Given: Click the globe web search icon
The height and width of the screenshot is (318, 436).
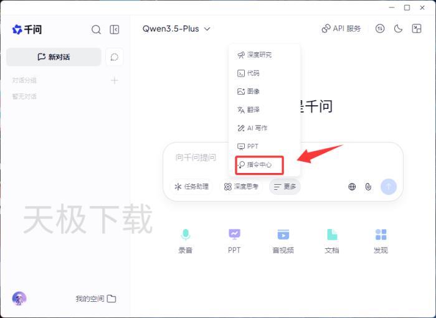Looking at the screenshot, I should [352, 186].
